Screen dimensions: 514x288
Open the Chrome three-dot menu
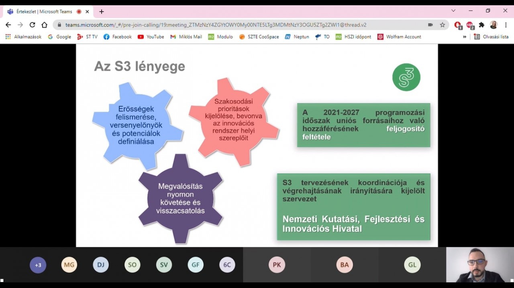pos(506,25)
